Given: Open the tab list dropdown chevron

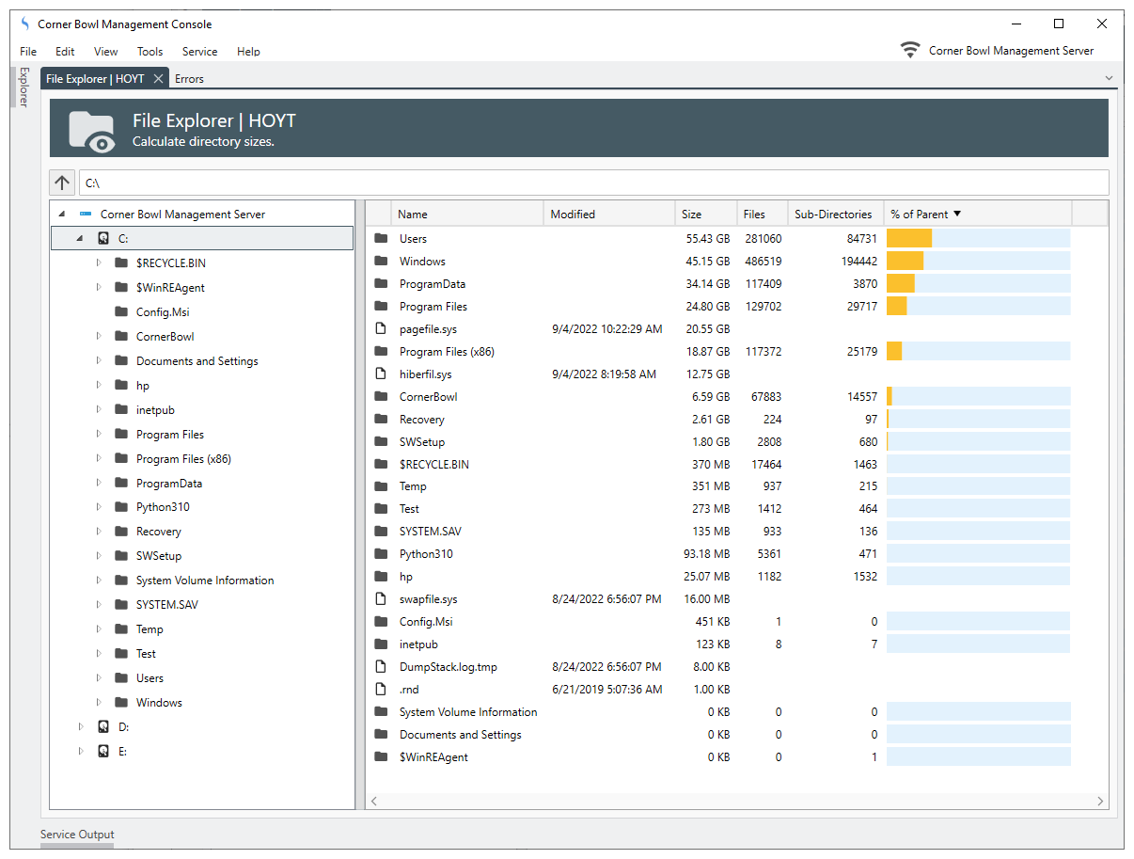Looking at the screenshot, I should 1109,78.
